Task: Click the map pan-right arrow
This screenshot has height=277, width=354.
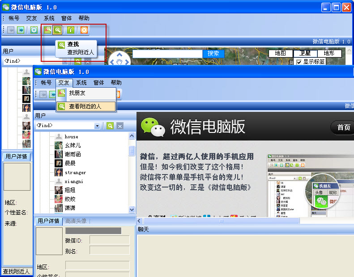Action: 127,62
